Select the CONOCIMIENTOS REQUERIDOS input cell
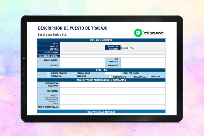This screenshot has height=136, width=204. pyautogui.click(x=113, y=84)
